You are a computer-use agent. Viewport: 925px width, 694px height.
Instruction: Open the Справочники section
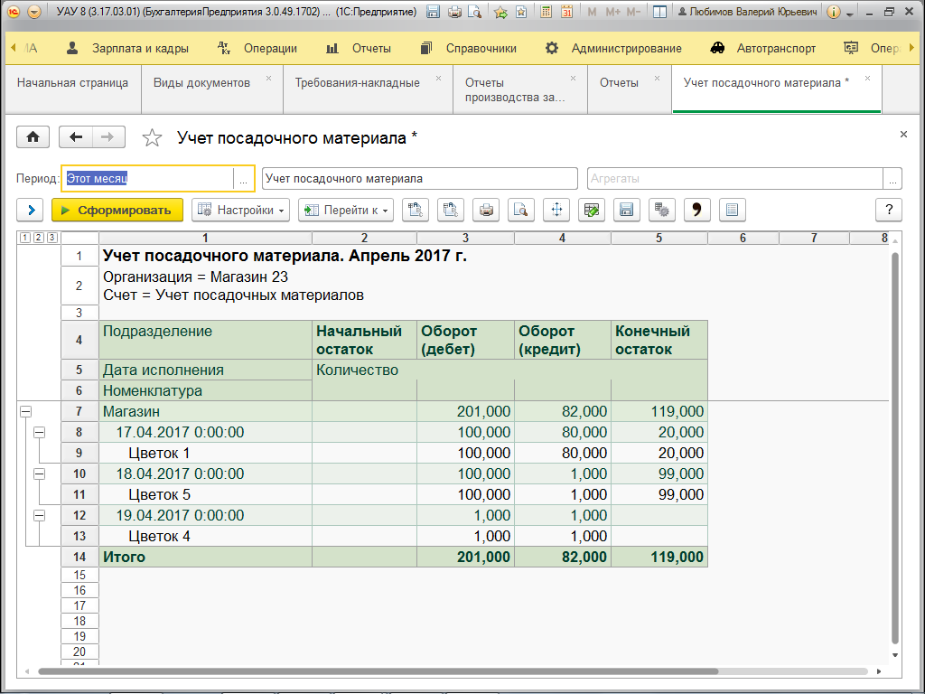pos(469,49)
